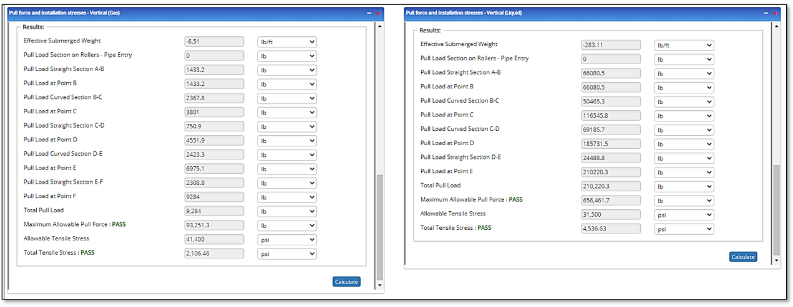Image resolution: width=793 pixels, height=307 pixels.
Task: Open unit dropdown for Pull Load at Point F
Action: click(287, 197)
